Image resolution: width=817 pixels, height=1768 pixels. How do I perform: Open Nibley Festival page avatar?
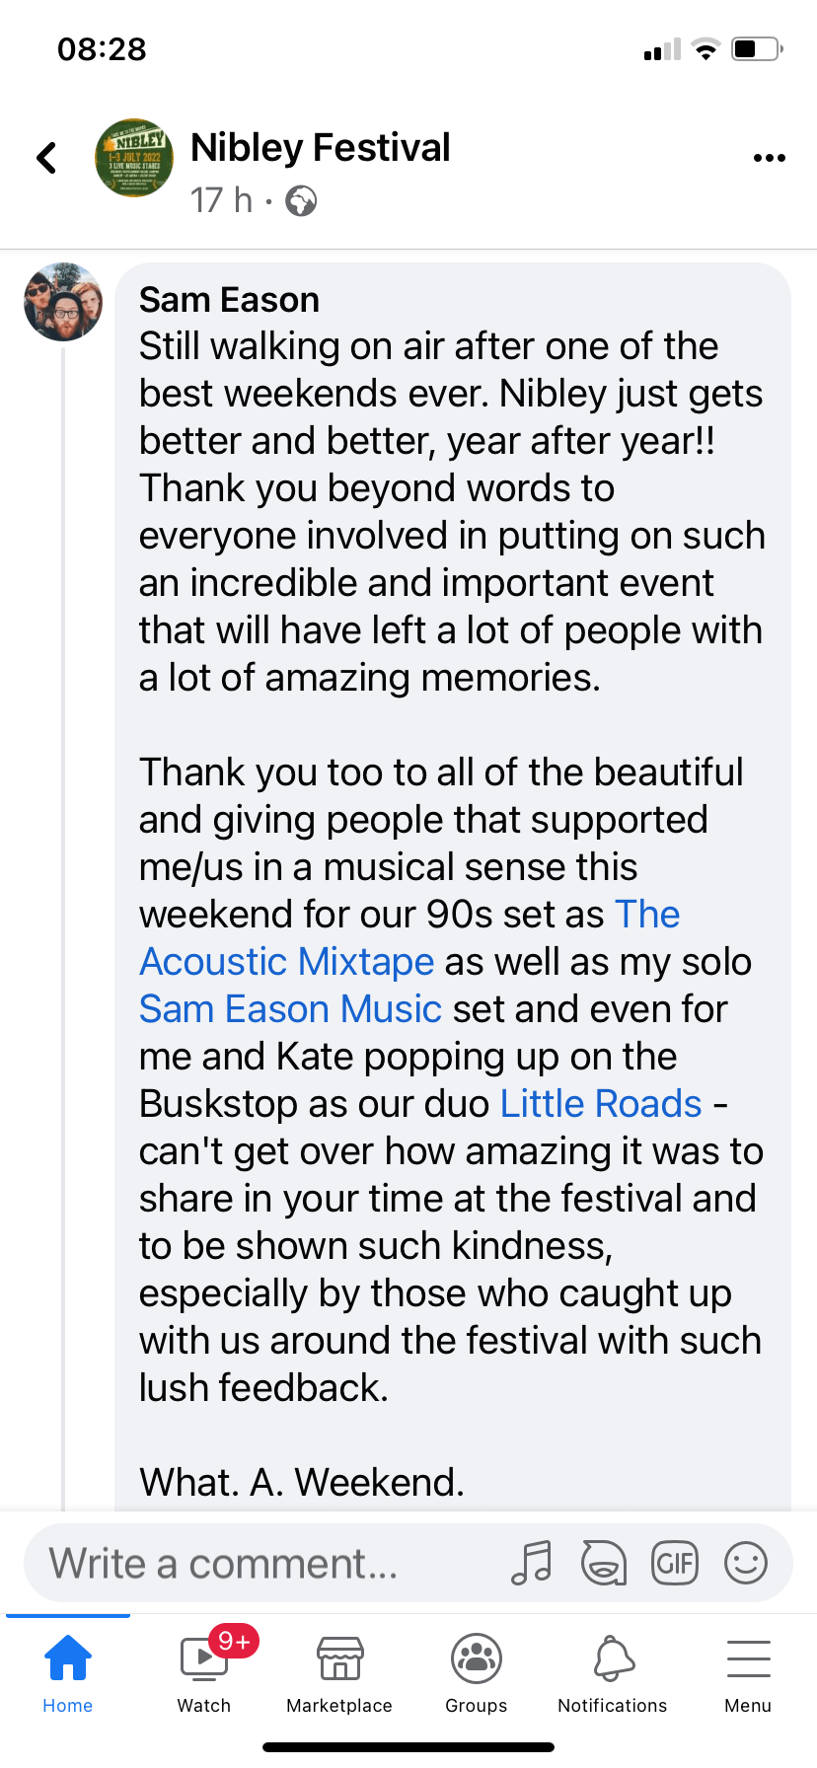[134, 158]
